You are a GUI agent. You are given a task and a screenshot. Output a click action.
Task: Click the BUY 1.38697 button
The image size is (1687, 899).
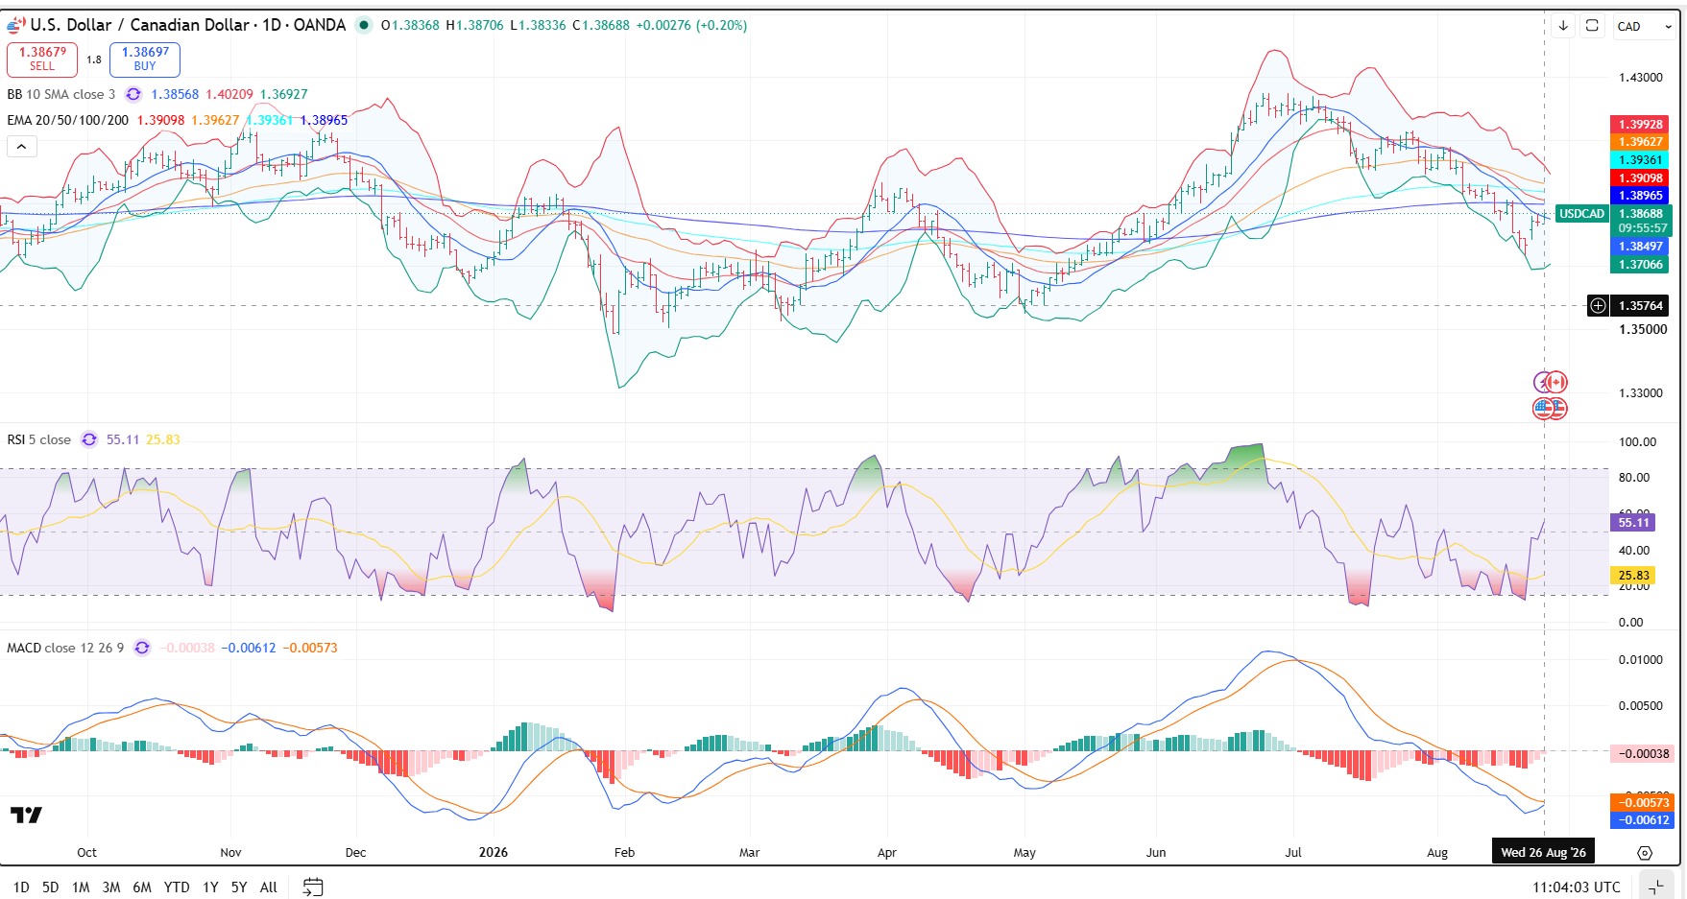click(145, 59)
